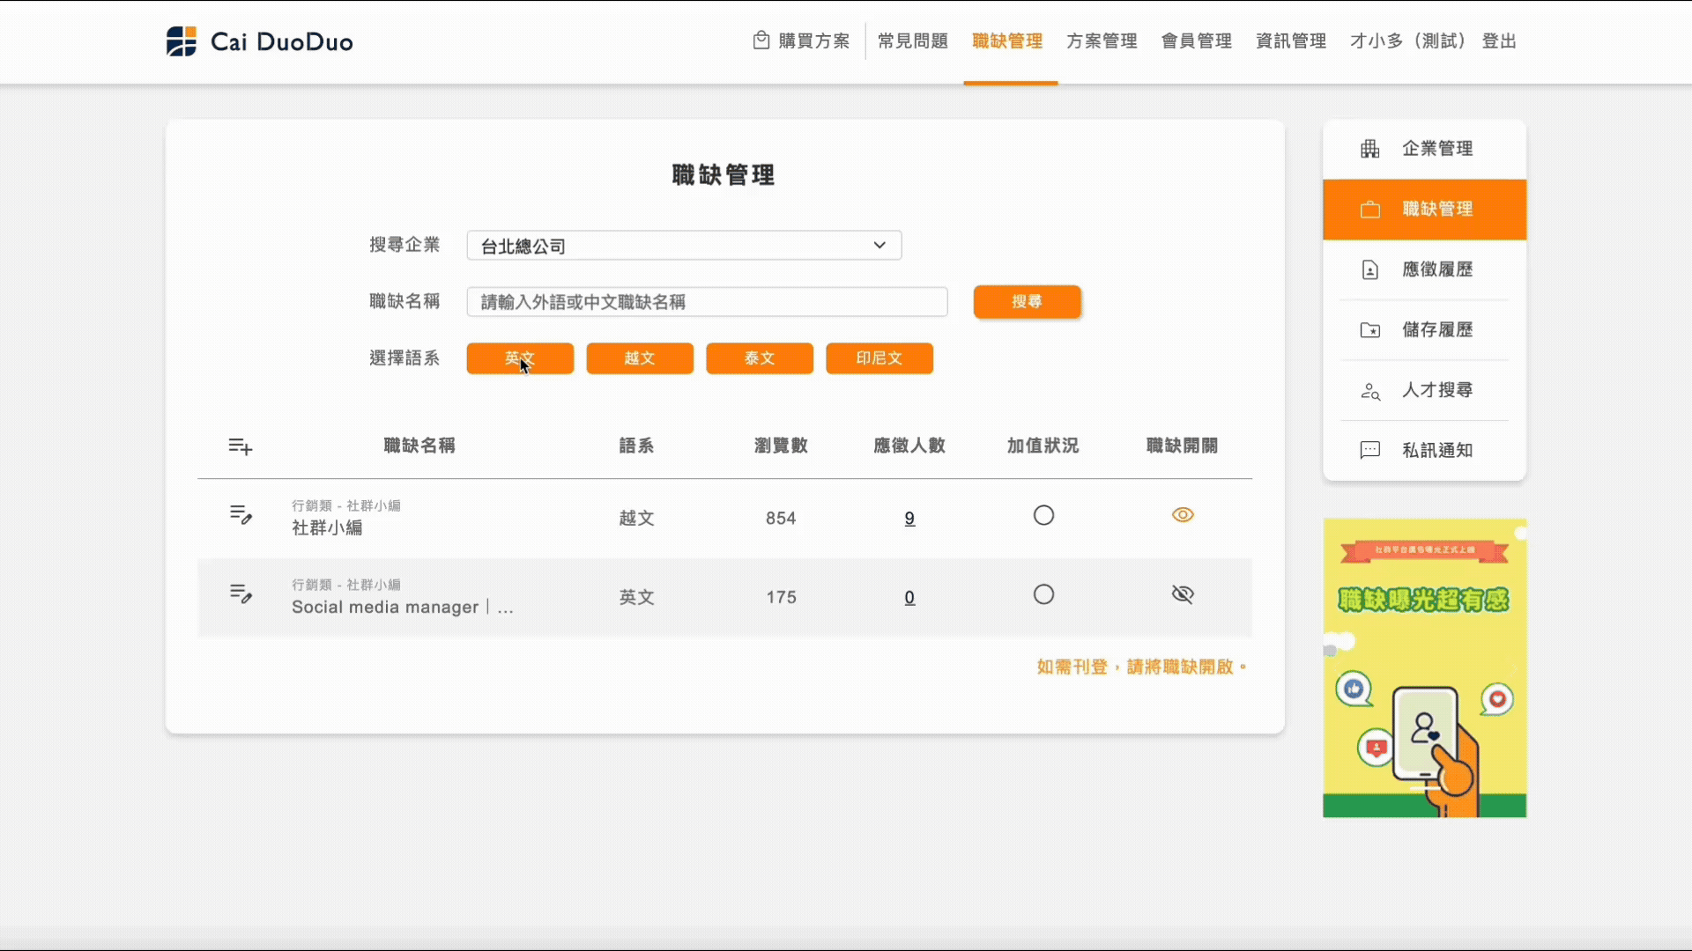Image resolution: width=1692 pixels, height=951 pixels.
Task: Show the Social media manager job listing
Action: coord(1182,594)
